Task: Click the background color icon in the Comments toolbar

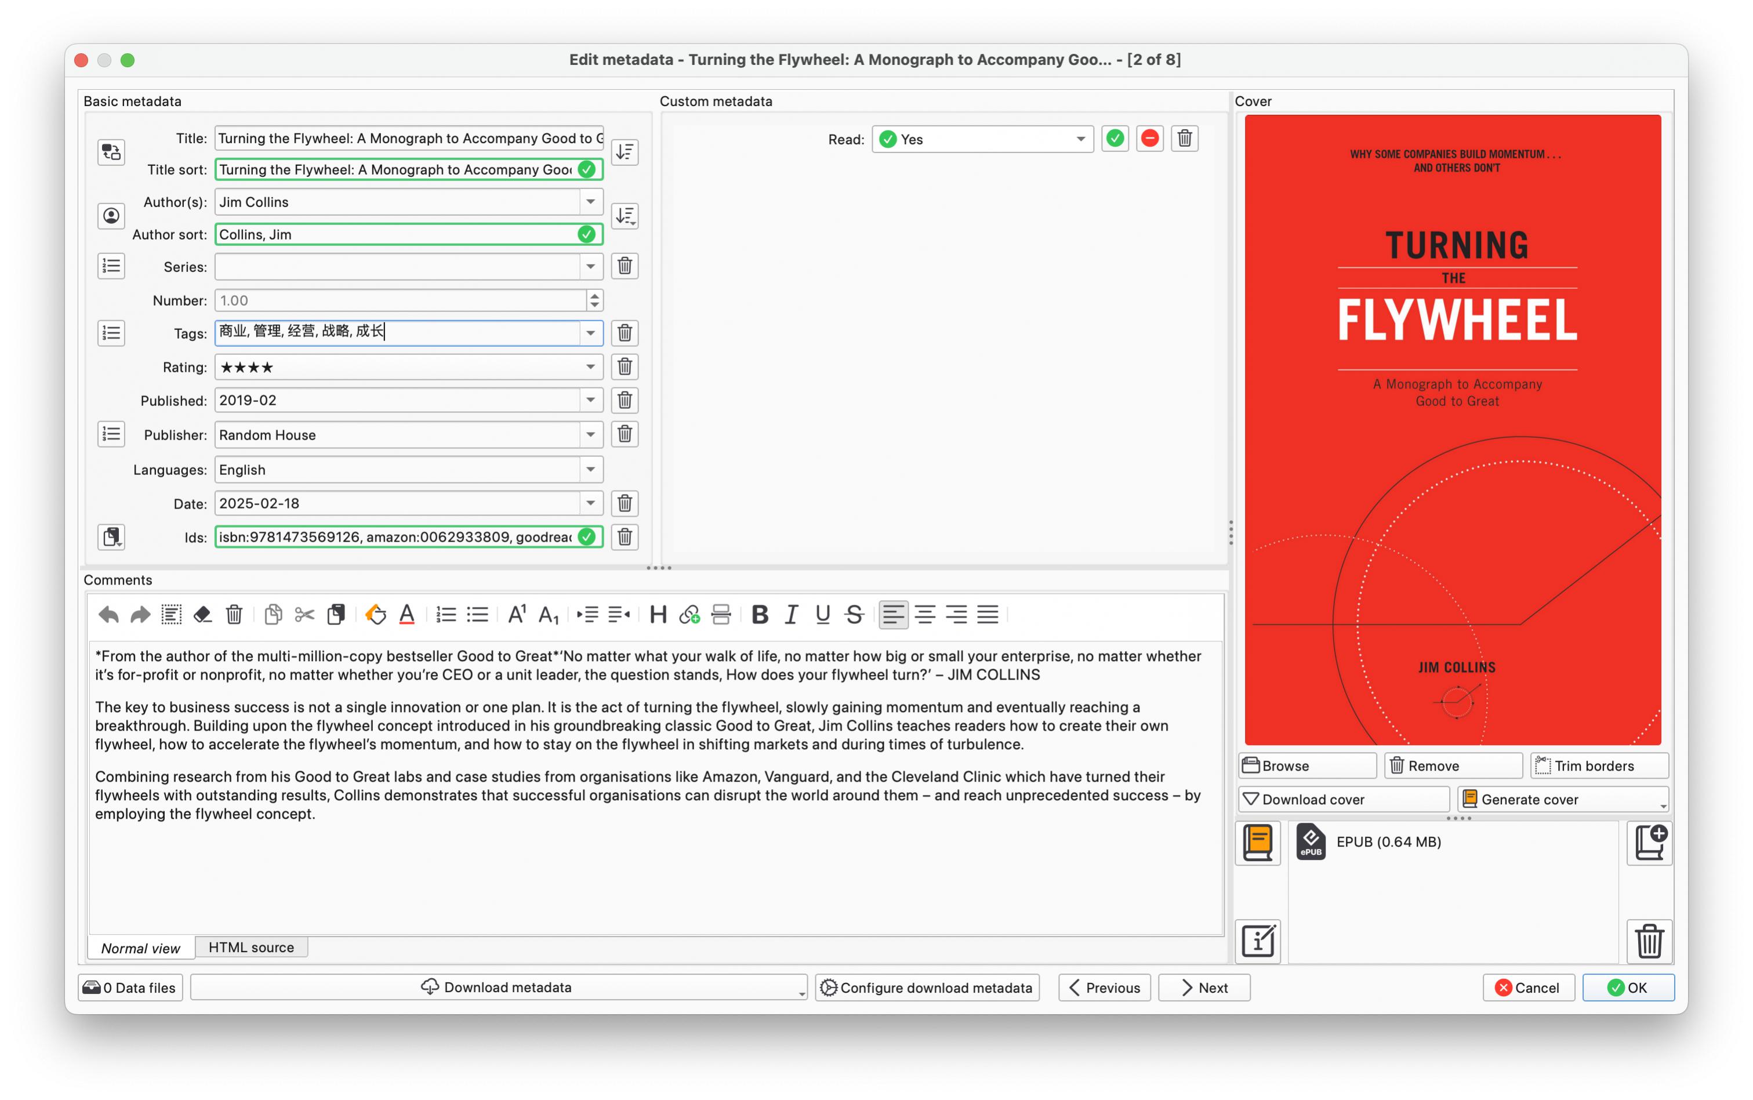Action: (375, 615)
